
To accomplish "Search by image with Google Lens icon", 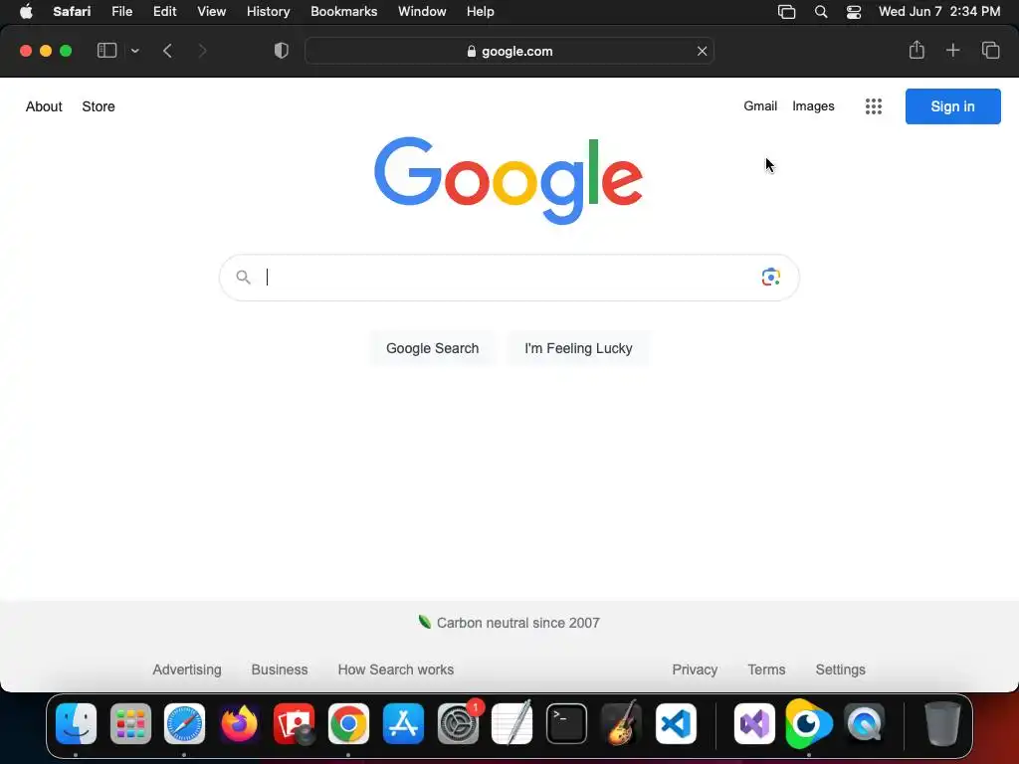I will [771, 277].
